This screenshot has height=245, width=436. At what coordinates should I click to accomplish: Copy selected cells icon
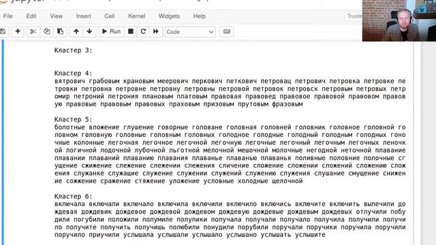click(47, 32)
